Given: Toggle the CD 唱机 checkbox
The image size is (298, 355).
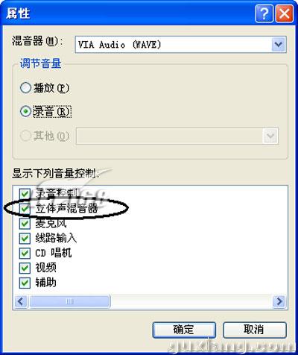Looking at the screenshot, I should click(x=25, y=253).
